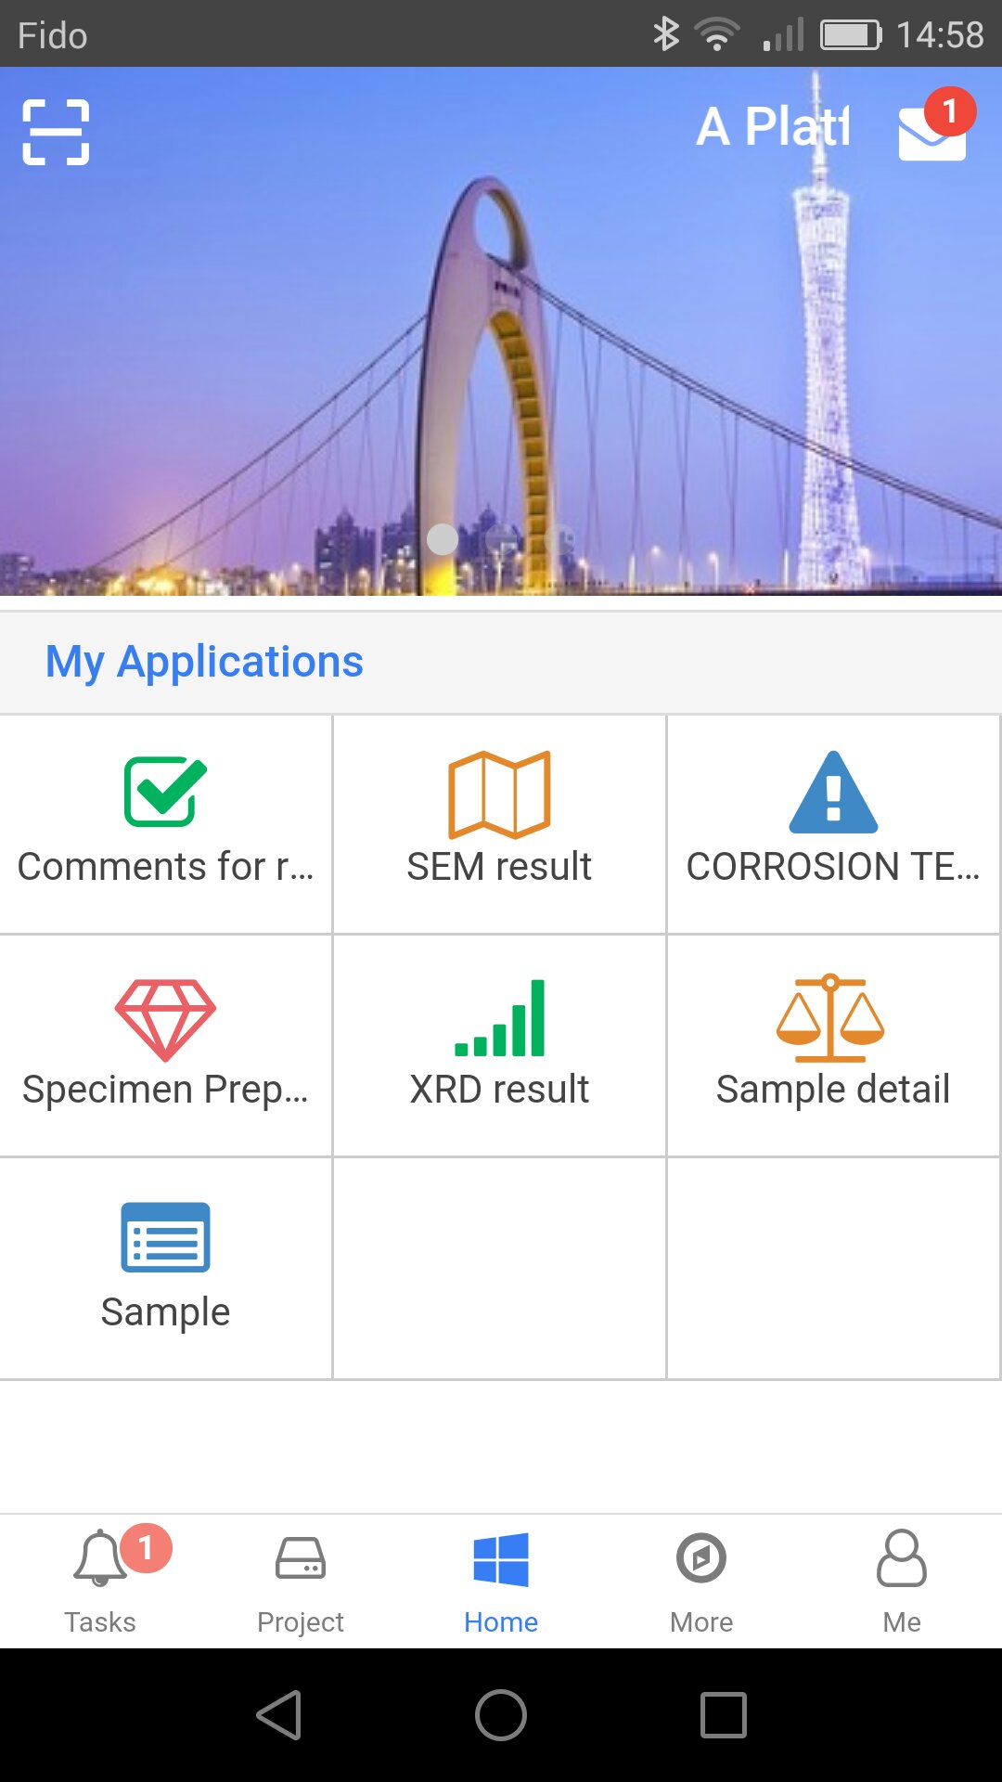Open the SEM result app
The image size is (1002, 1782).
499,823
